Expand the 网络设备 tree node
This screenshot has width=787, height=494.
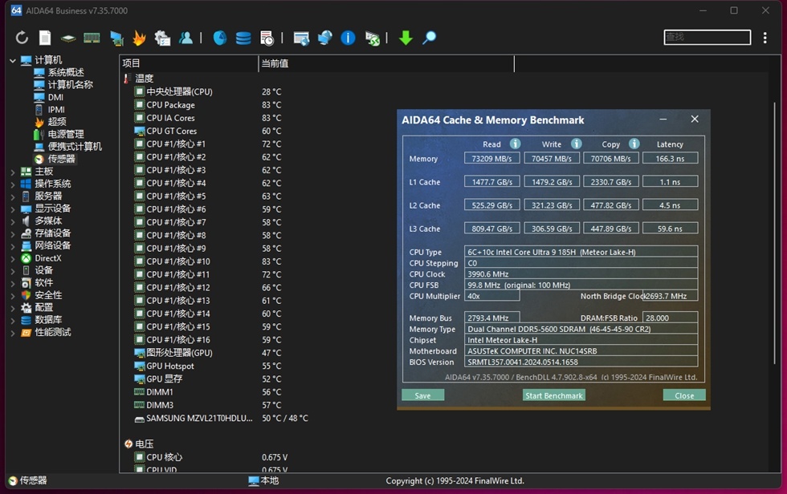point(13,246)
